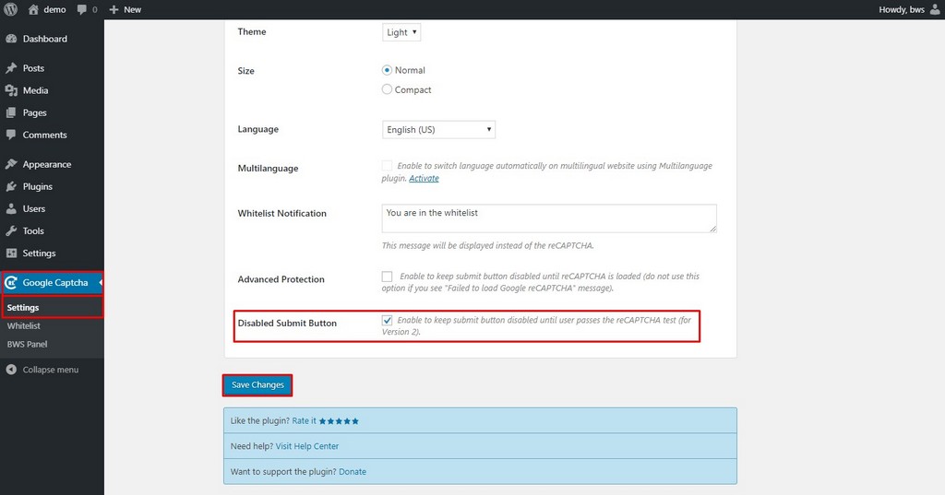
Task: Enable the Advanced Protection checkbox
Action: tap(387, 277)
